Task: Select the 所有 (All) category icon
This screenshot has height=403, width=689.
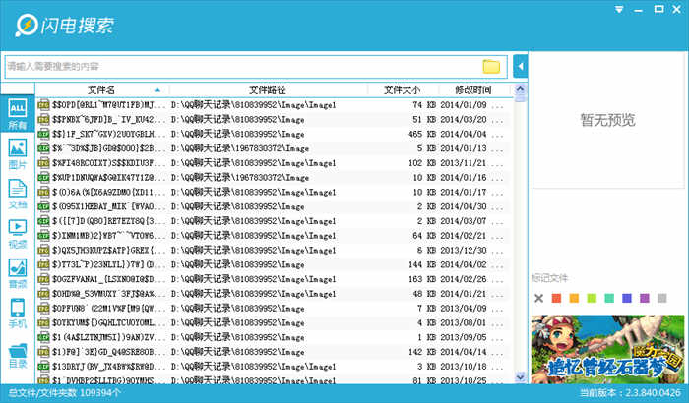Action: pyautogui.click(x=18, y=114)
